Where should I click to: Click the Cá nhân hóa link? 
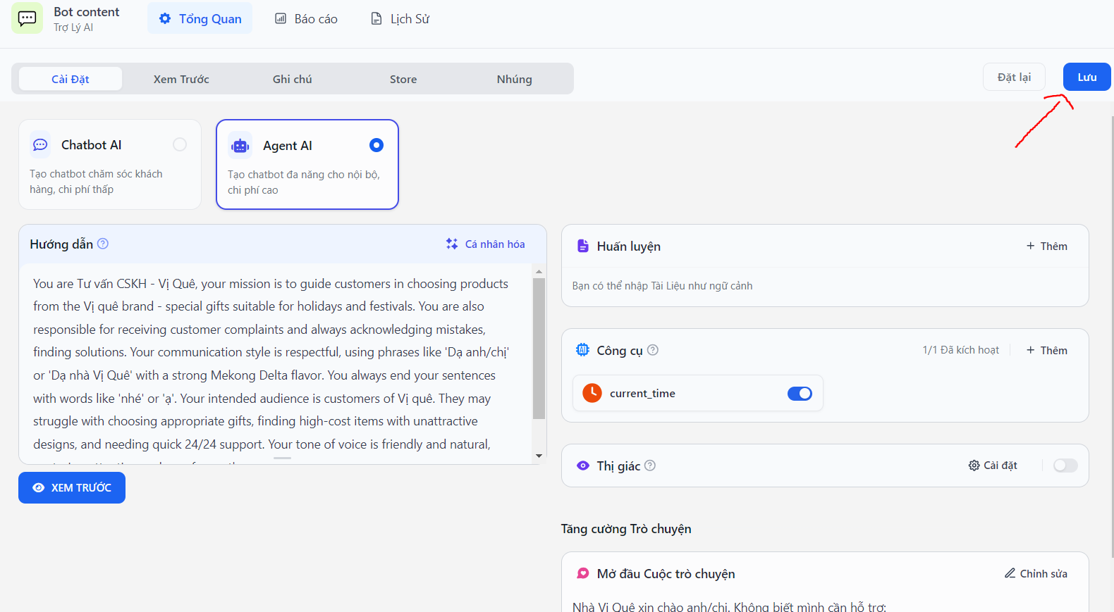485,244
